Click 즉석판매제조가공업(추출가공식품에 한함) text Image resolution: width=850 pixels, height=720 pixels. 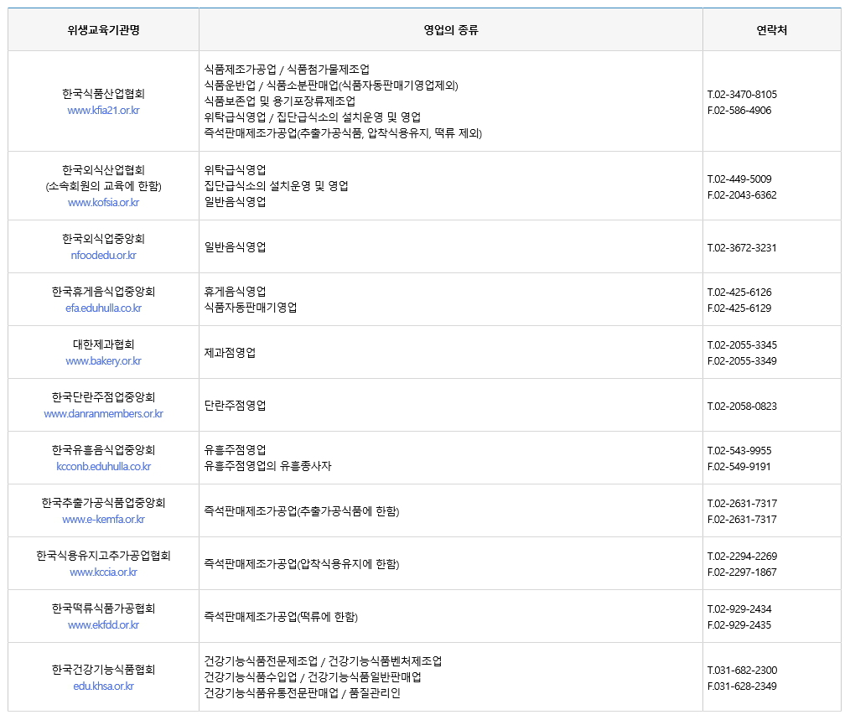(302, 511)
